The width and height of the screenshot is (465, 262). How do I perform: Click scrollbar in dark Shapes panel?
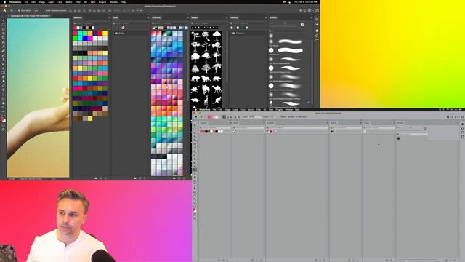[227, 57]
